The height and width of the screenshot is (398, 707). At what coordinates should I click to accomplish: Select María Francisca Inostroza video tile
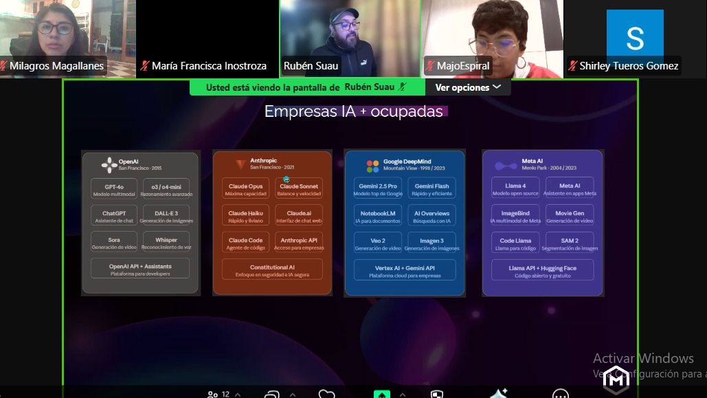pos(207,38)
